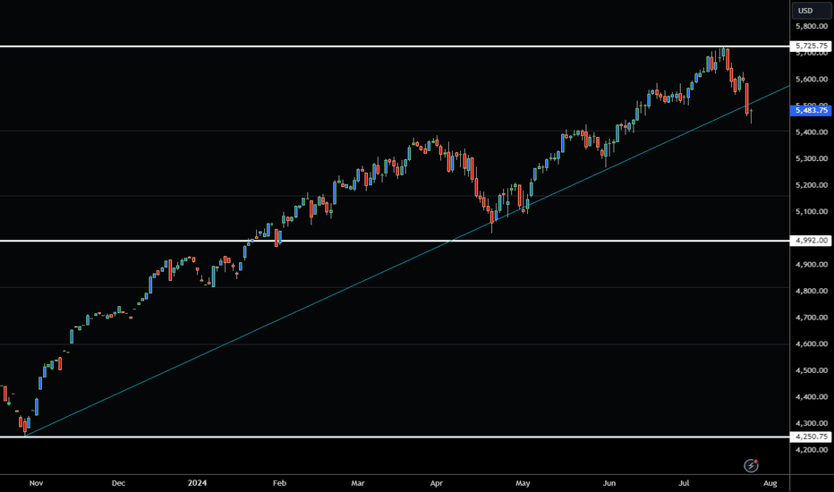Click the 5,300.00 price axis label
Image resolution: width=834 pixels, height=492 pixels.
click(x=811, y=158)
